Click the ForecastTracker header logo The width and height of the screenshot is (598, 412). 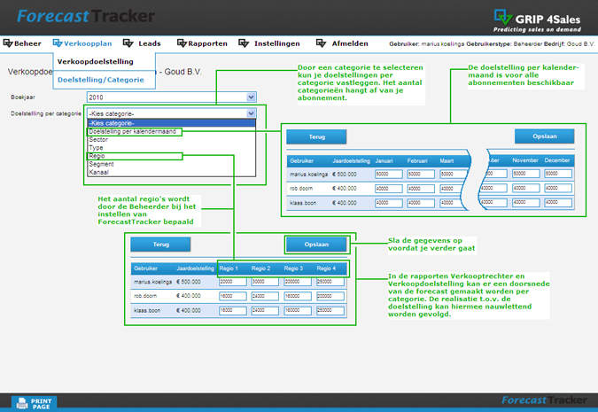pos(86,16)
